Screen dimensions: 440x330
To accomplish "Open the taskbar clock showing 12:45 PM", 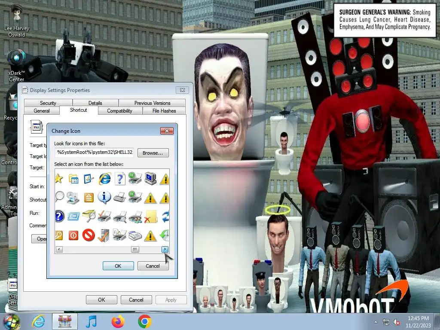I will (418, 321).
